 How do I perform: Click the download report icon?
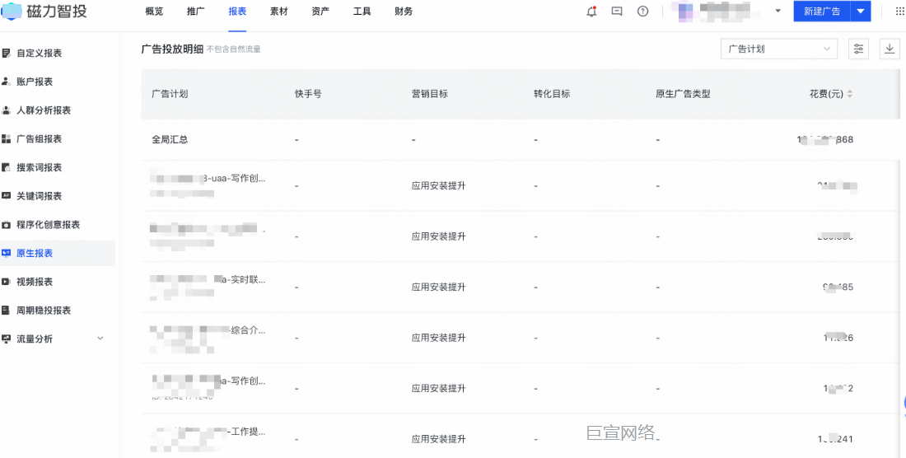(x=890, y=49)
